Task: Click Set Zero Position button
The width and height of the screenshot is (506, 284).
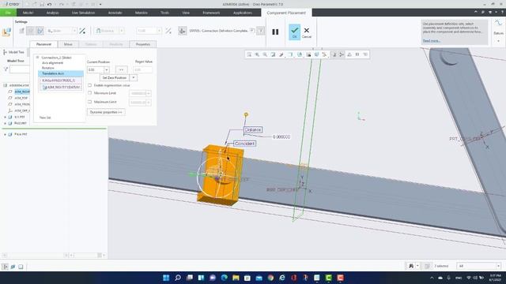Action: [x=115, y=77]
